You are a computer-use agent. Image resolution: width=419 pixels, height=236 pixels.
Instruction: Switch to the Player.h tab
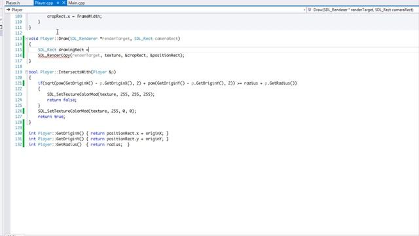(12, 3)
